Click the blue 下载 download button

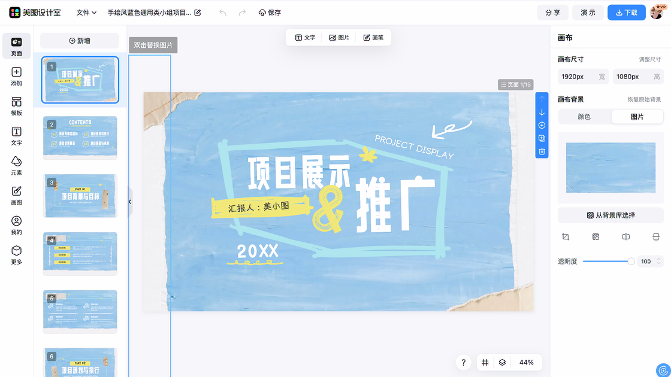tap(626, 13)
